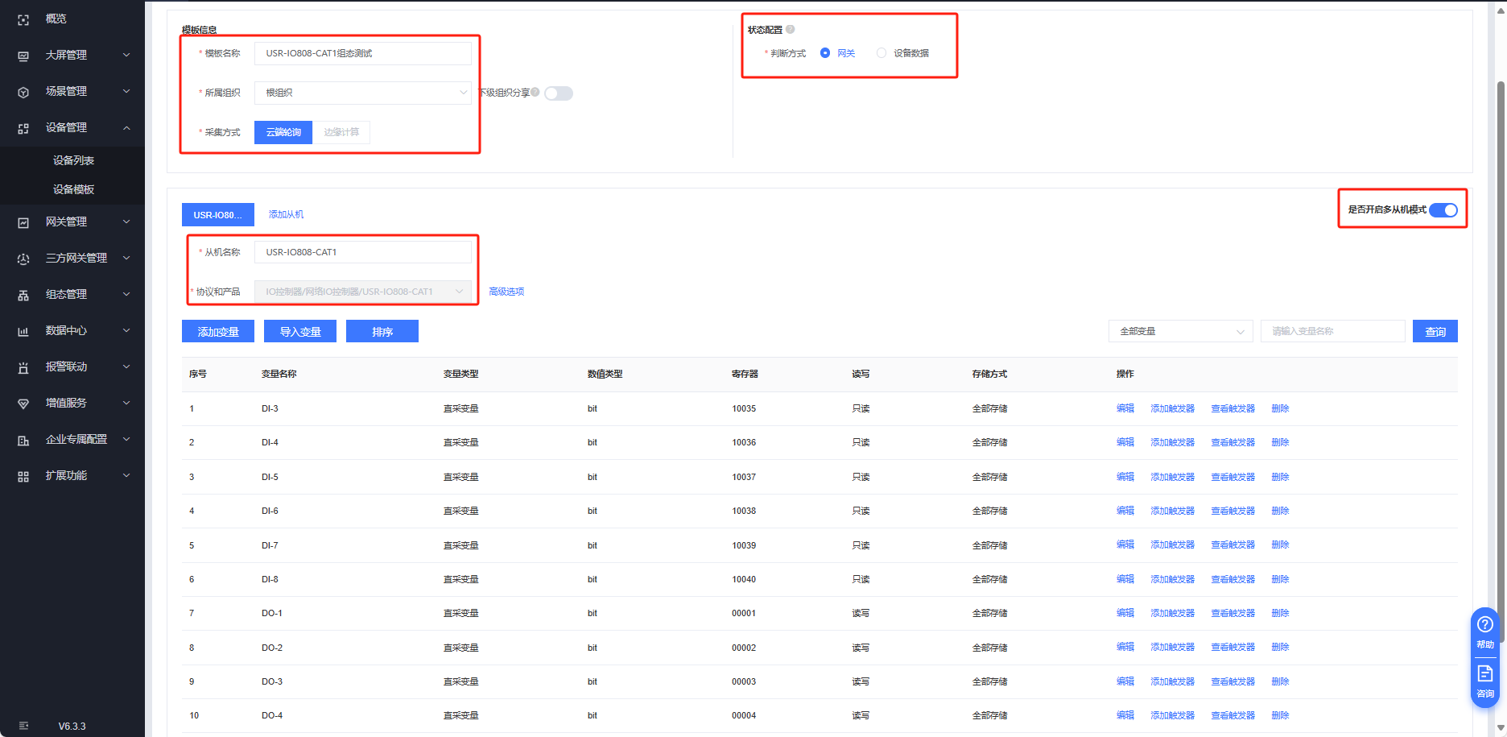This screenshot has height=737, width=1507.
Task: Expand the 数据中心 menu chevron
Action: pyautogui.click(x=126, y=330)
